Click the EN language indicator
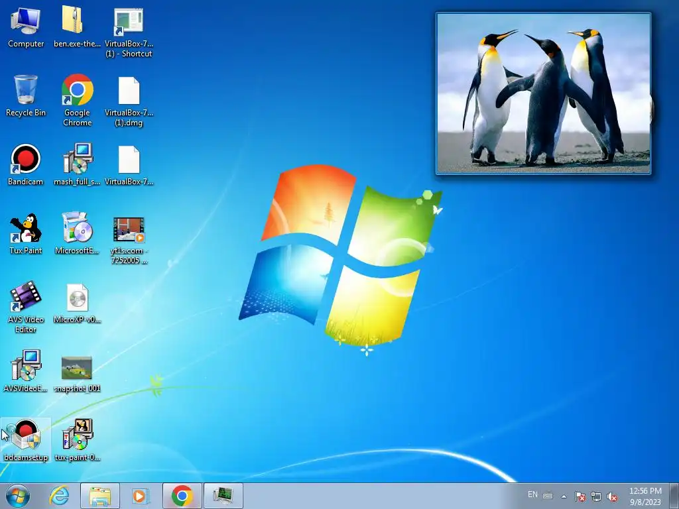Image resolution: width=679 pixels, height=509 pixels. 532,494
